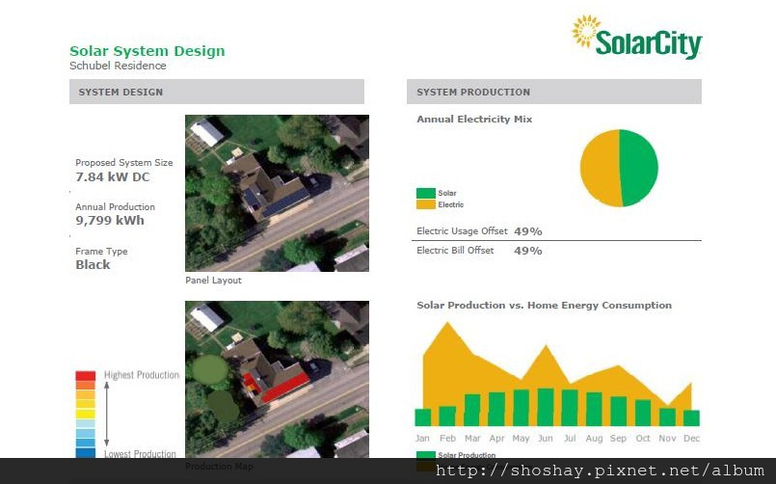Click the green Solar legend swatch

pos(426,193)
